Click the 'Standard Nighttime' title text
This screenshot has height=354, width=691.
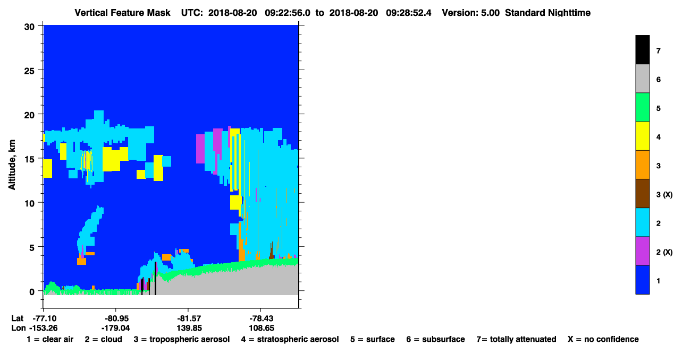tap(547, 12)
